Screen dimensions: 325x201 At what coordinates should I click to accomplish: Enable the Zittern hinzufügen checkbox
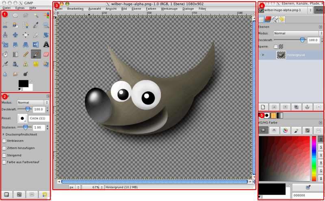click(x=4, y=148)
